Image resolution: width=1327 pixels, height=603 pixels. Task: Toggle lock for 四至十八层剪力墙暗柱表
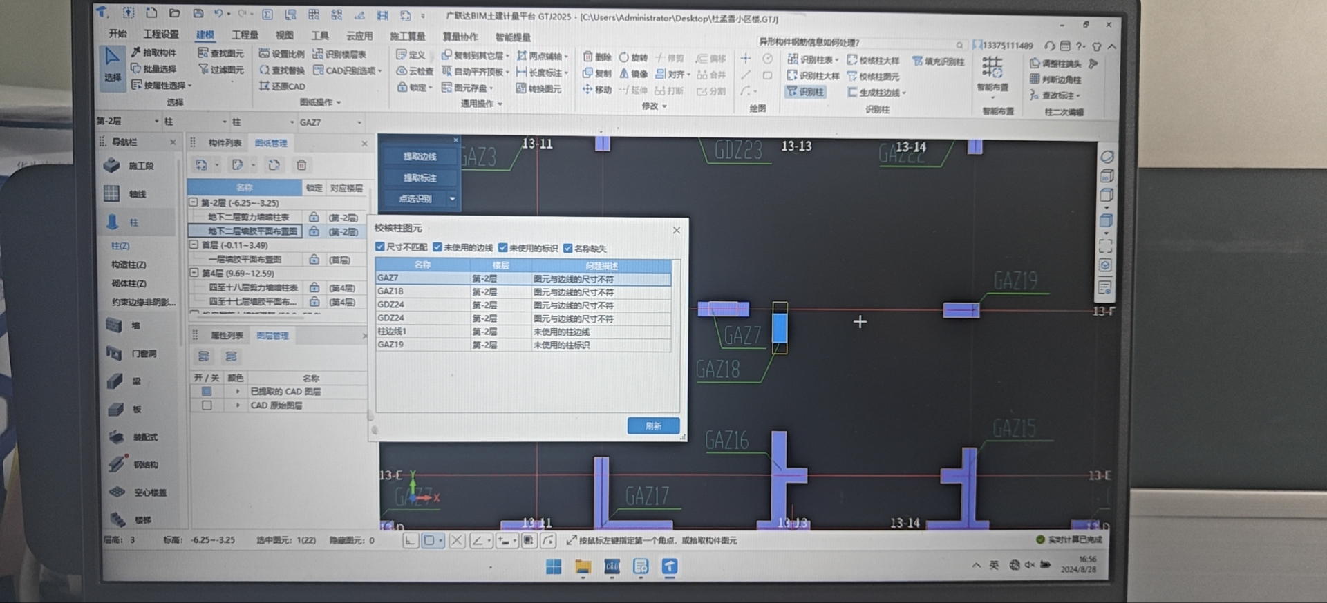[x=314, y=287]
